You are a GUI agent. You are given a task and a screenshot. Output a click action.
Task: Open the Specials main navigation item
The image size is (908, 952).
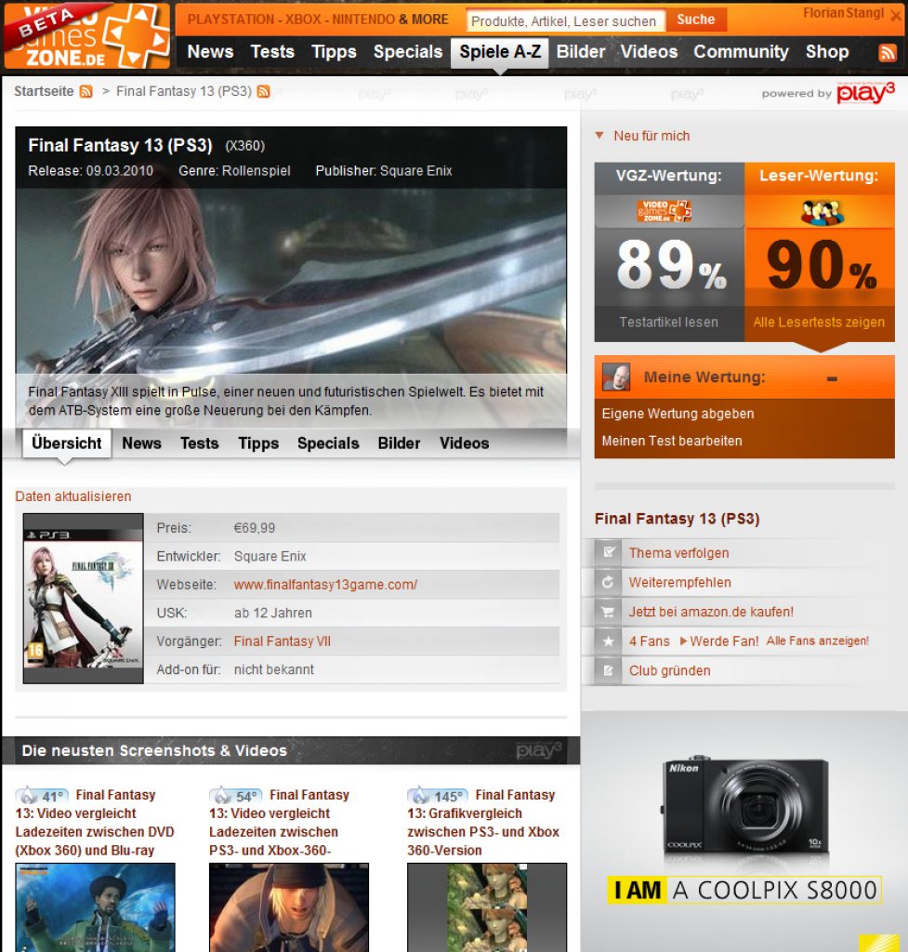point(408,52)
